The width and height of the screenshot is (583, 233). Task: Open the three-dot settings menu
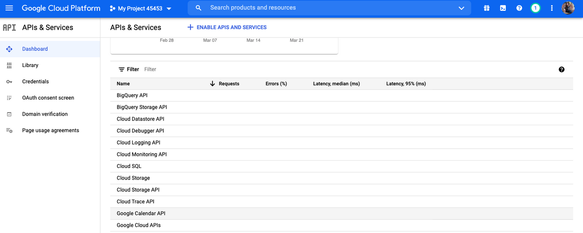tap(551, 8)
